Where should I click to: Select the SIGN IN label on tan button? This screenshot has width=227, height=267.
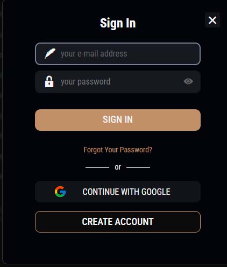point(118,120)
